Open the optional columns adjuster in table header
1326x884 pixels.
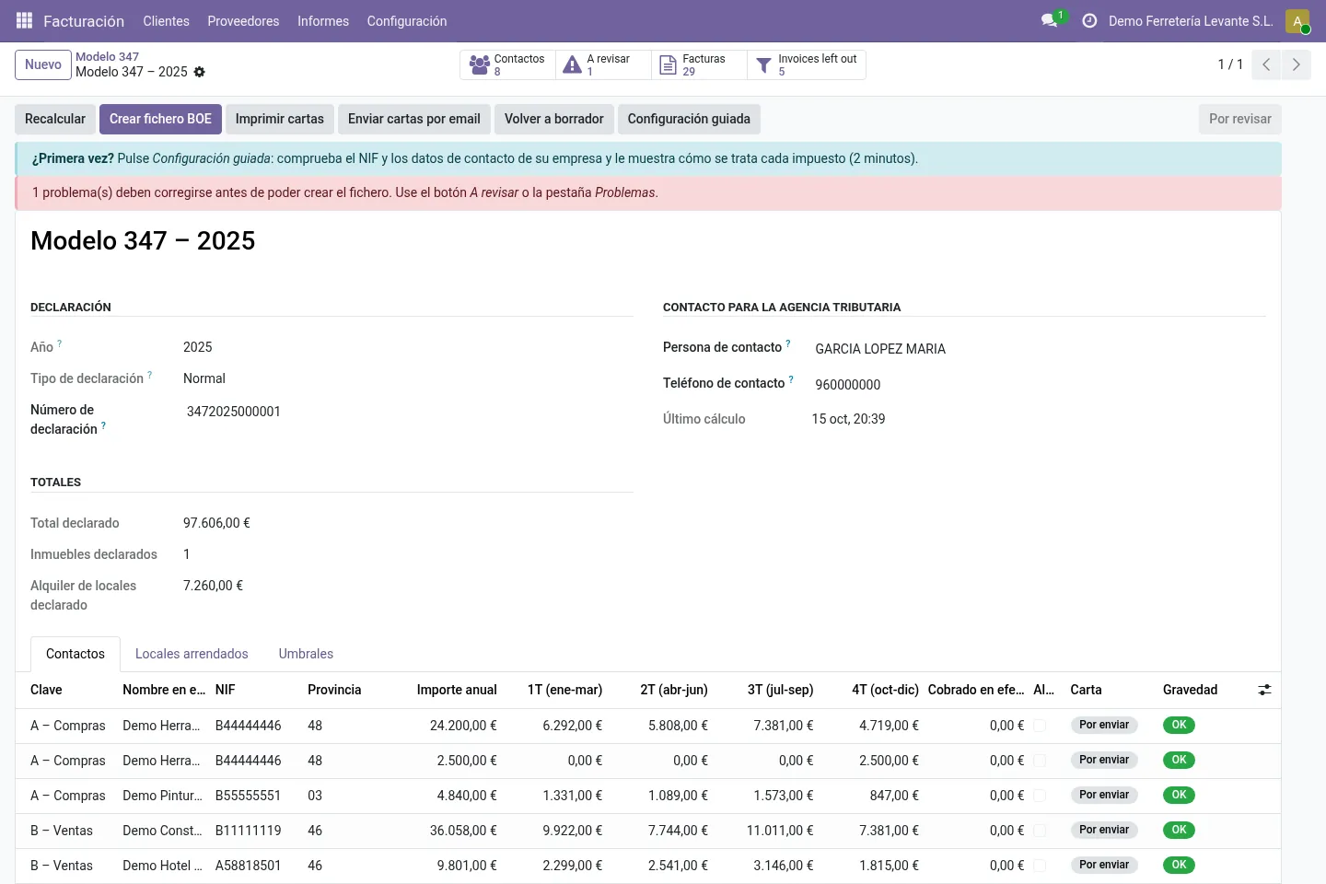click(x=1265, y=690)
